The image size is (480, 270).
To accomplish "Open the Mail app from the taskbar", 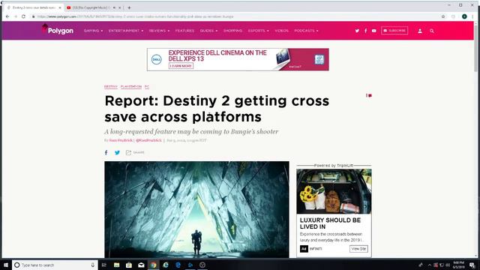I will click(141, 265).
